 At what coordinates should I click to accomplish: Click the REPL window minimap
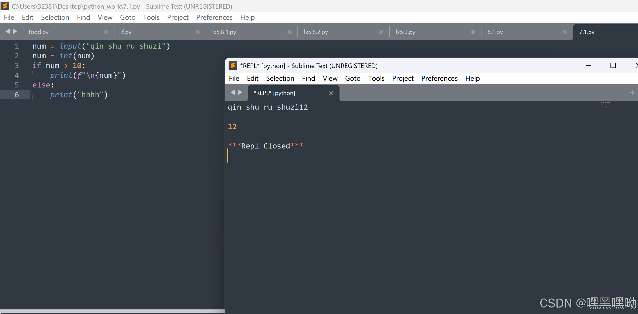(605, 105)
